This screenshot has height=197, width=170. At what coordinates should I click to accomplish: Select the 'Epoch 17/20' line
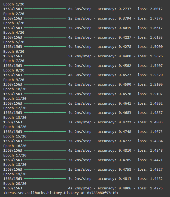(15, 155)
